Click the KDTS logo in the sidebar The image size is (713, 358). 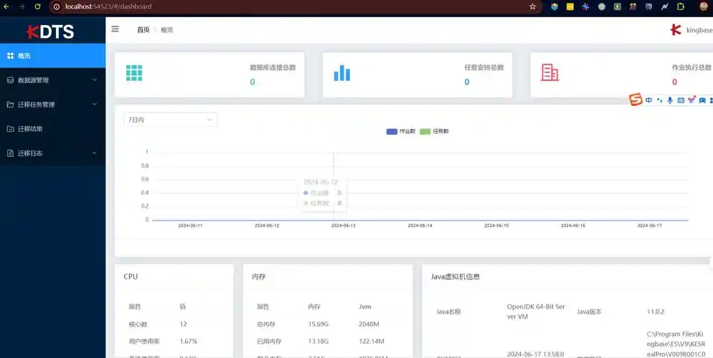(x=50, y=32)
